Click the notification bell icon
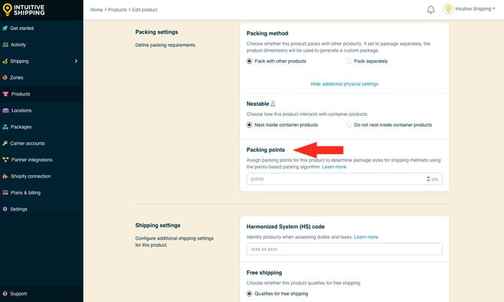504x302 pixels. coord(431,10)
